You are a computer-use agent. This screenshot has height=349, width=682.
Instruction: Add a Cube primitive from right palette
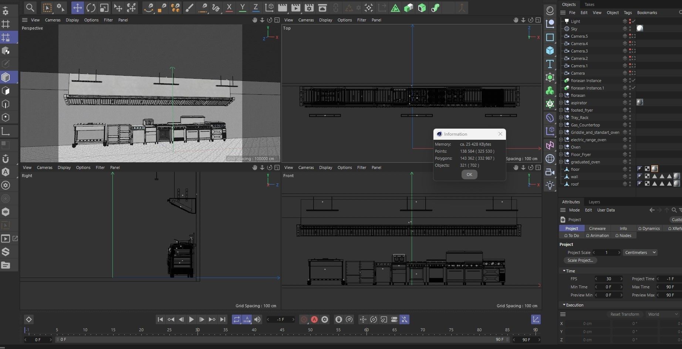[550, 50]
